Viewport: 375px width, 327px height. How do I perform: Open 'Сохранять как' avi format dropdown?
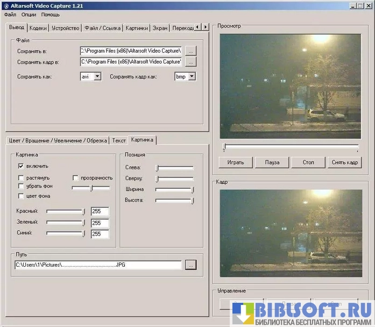pos(97,77)
